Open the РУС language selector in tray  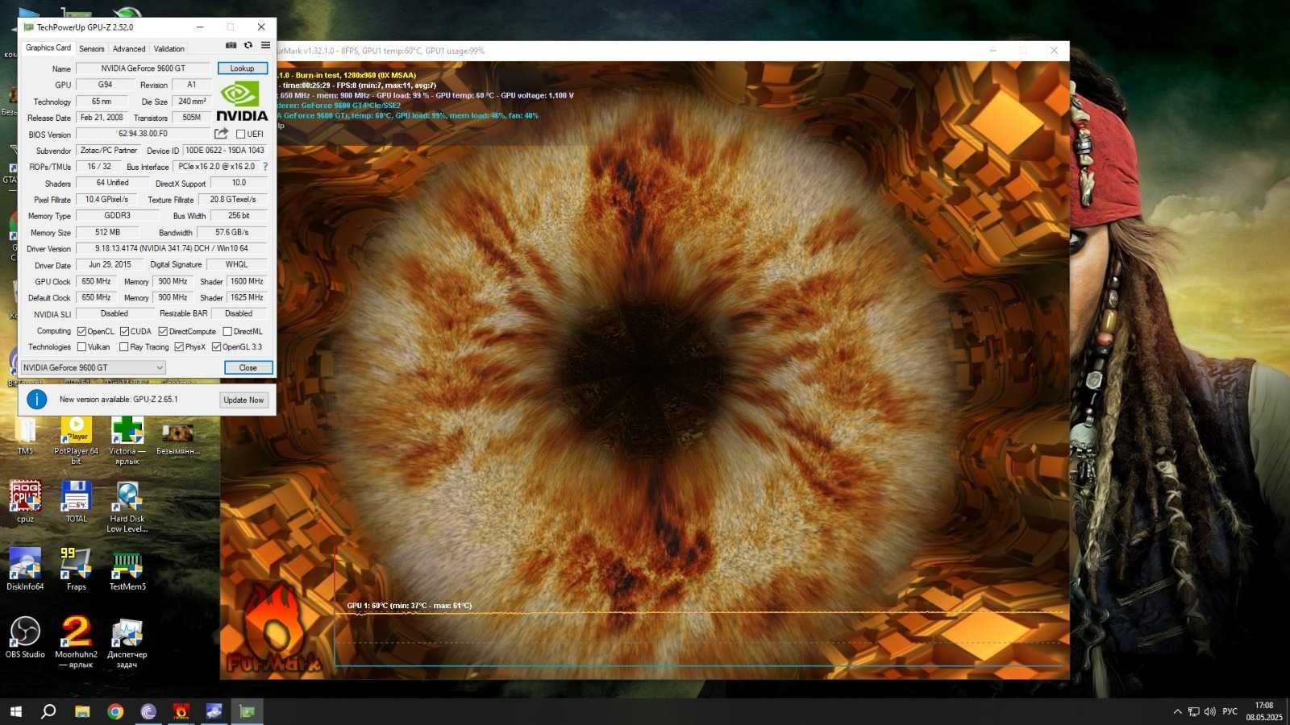pos(1230,711)
